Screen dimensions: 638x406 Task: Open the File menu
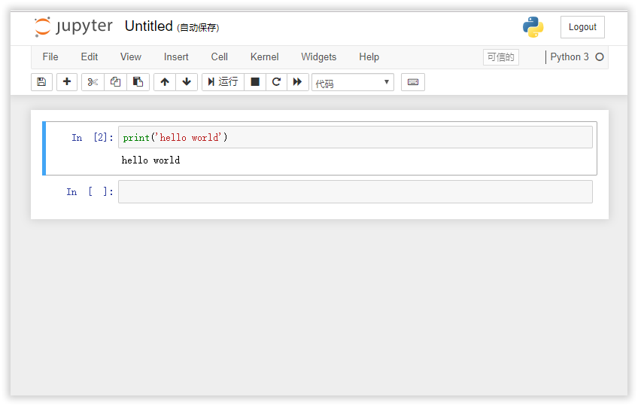click(50, 57)
